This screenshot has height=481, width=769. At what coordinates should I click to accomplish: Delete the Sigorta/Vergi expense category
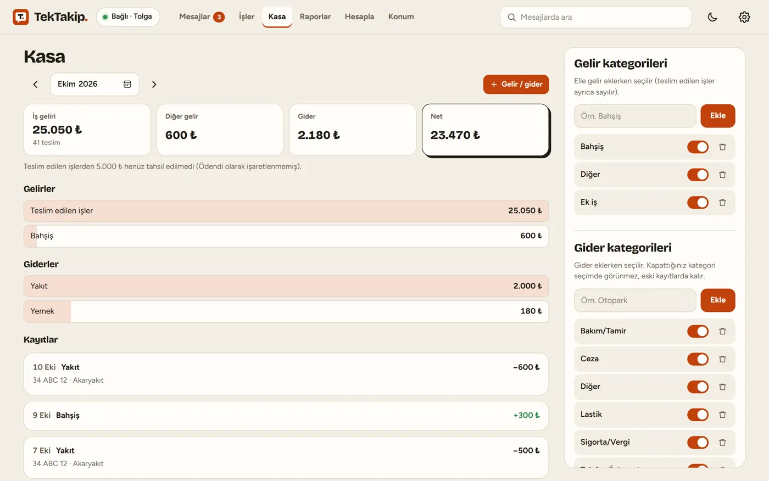coord(722,443)
